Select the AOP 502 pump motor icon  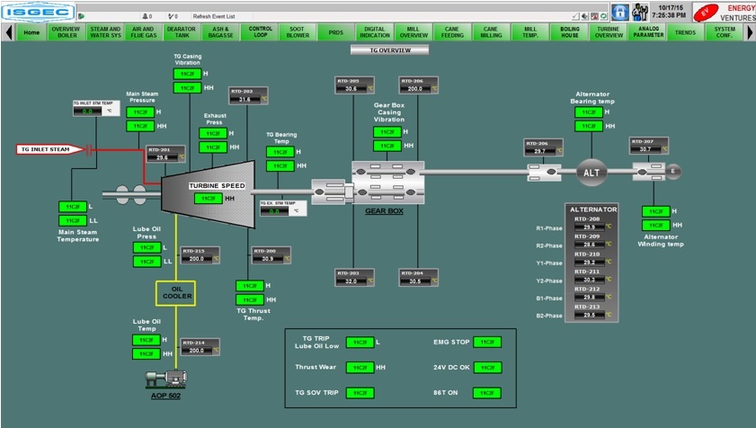[166, 379]
